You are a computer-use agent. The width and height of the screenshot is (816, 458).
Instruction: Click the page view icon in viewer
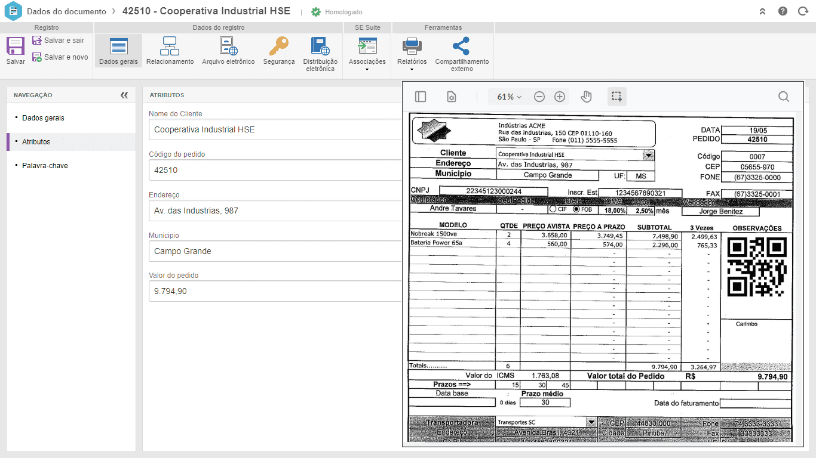click(452, 97)
